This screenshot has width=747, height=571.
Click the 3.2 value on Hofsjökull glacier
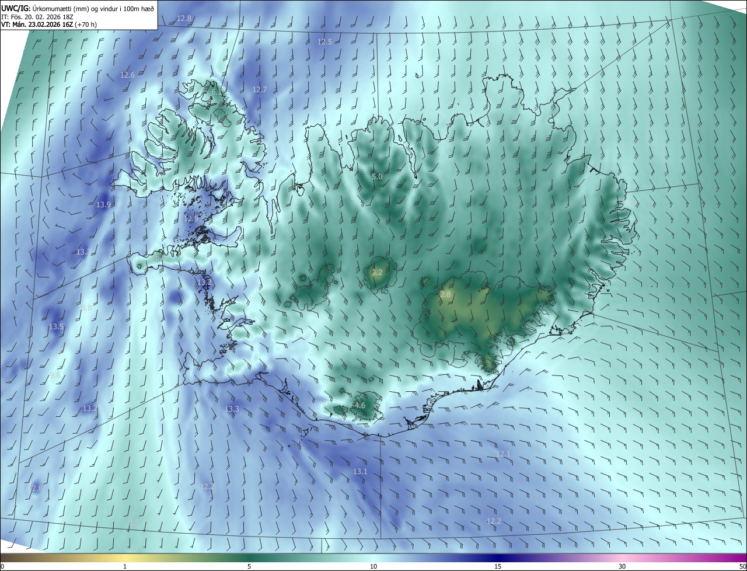pos(377,272)
